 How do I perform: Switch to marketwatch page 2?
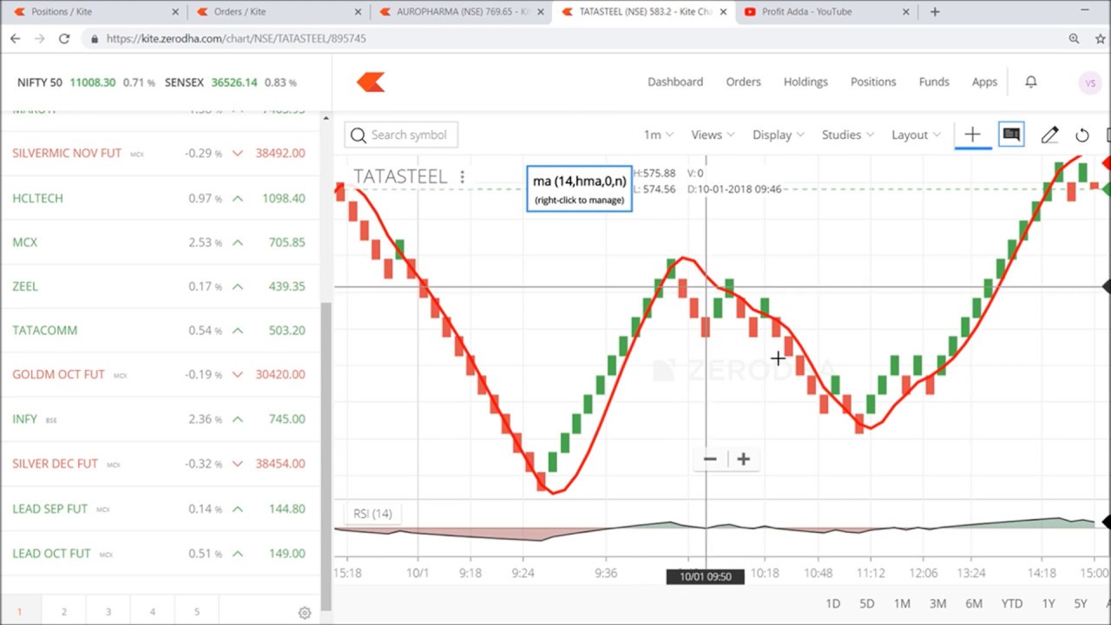[63, 611]
